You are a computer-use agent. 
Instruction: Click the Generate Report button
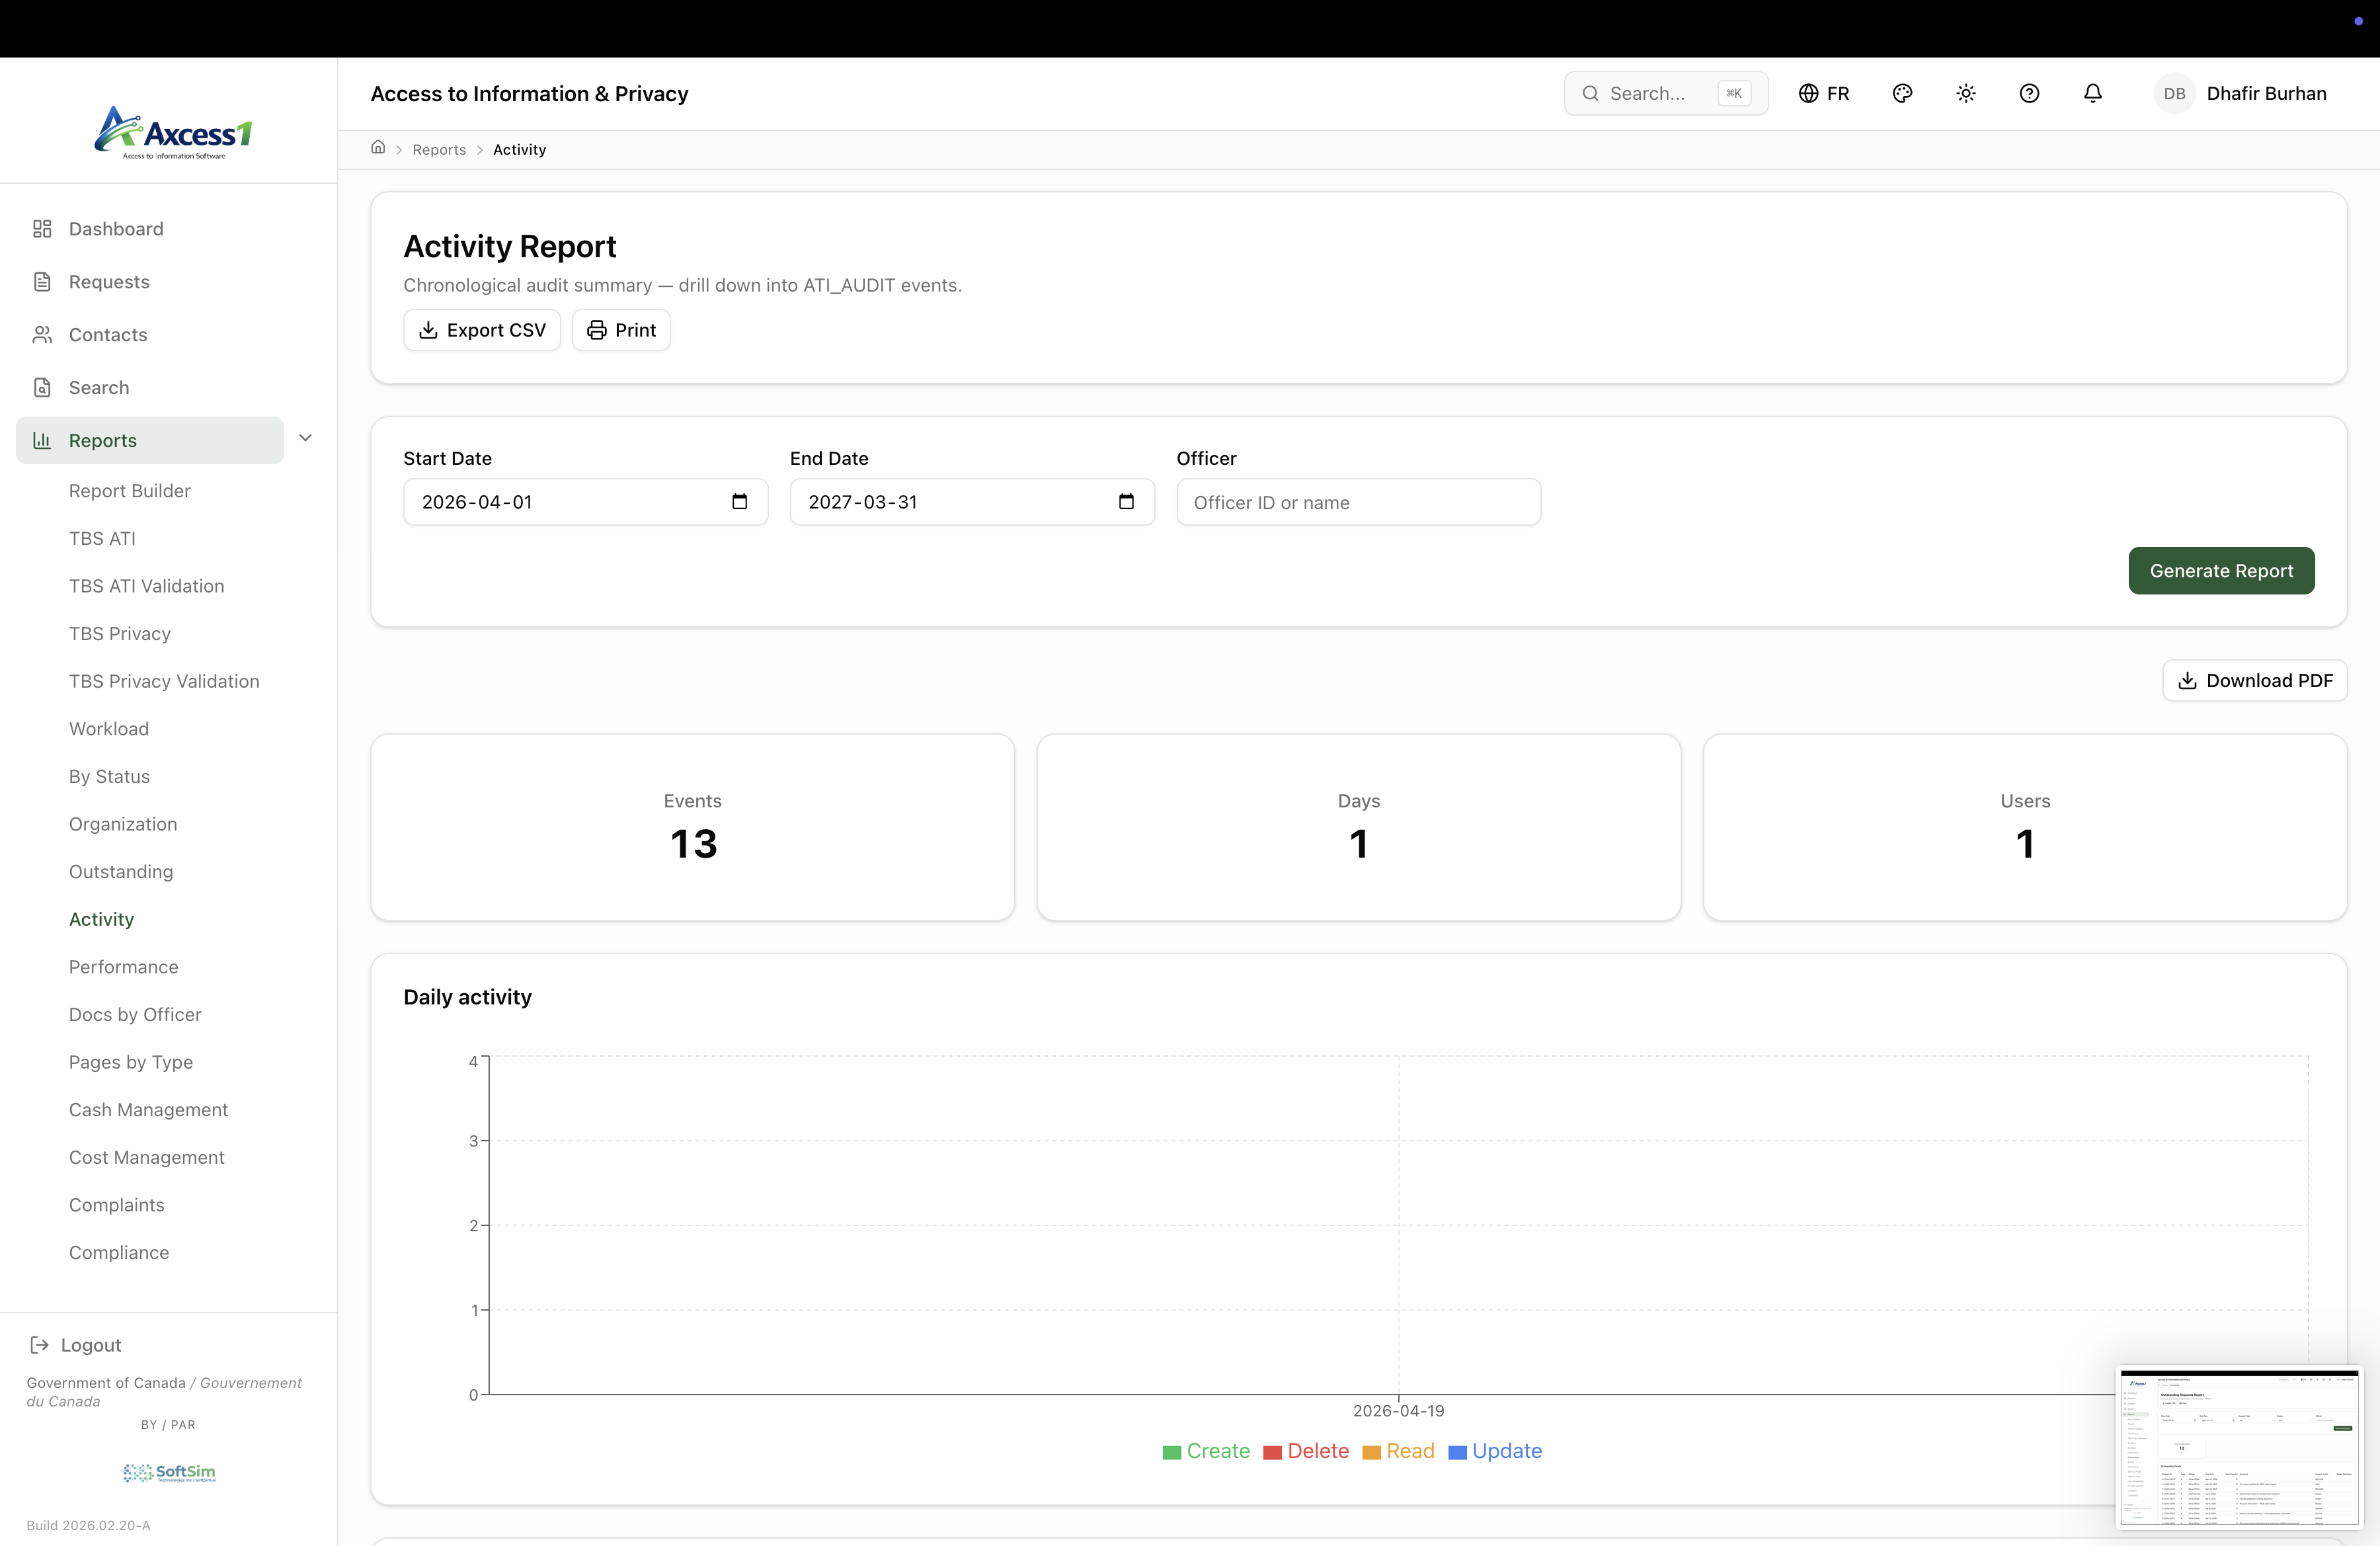[x=2221, y=570]
